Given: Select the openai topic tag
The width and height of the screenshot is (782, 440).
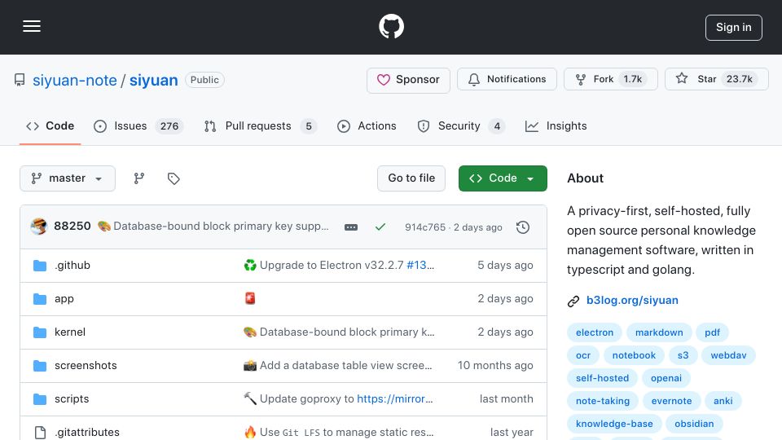Looking at the screenshot, I should tap(666, 379).
